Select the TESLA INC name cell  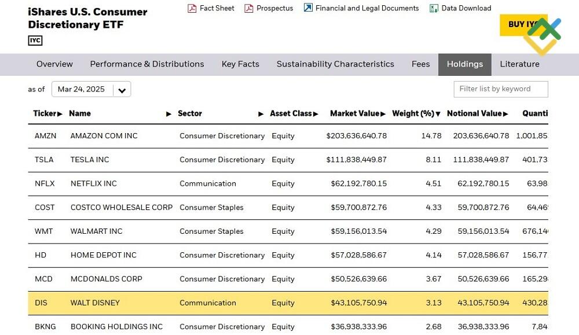coord(90,160)
